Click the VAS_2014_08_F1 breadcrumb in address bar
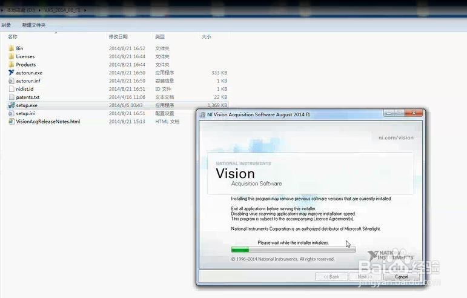The height and width of the screenshot is (298, 467). click(62, 10)
